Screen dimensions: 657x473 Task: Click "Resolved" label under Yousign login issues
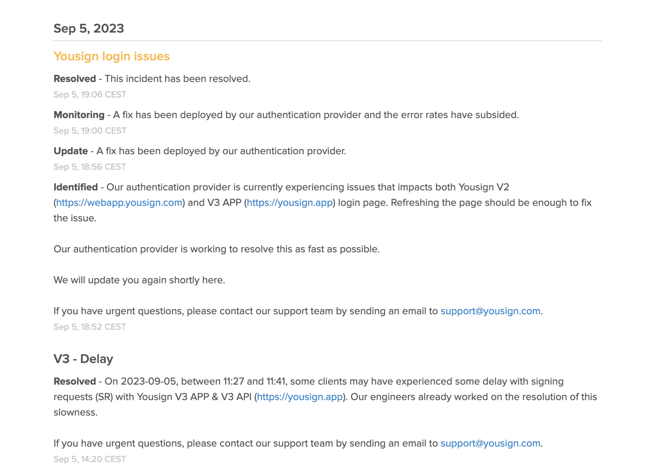click(75, 79)
